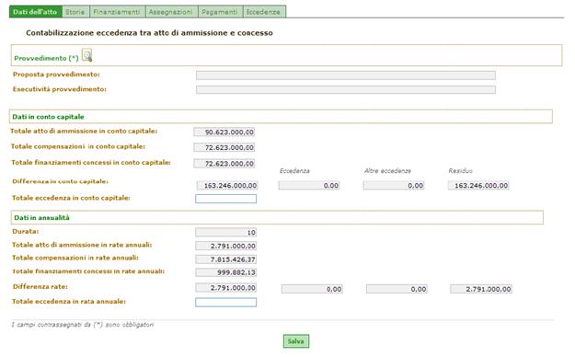Image resolution: width=575 pixels, height=357 pixels.
Task: Click Totale finanziamenti concessi in rate annuali field
Action: (x=226, y=272)
